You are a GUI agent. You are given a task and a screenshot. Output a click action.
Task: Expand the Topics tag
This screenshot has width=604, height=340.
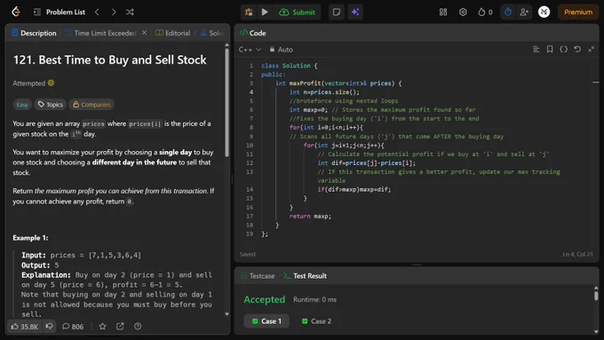[51, 105]
